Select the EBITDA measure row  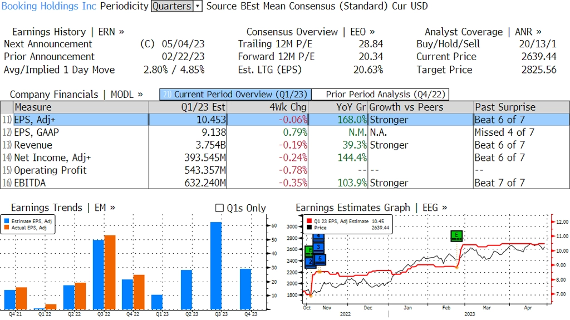pyautogui.click(x=285, y=183)
